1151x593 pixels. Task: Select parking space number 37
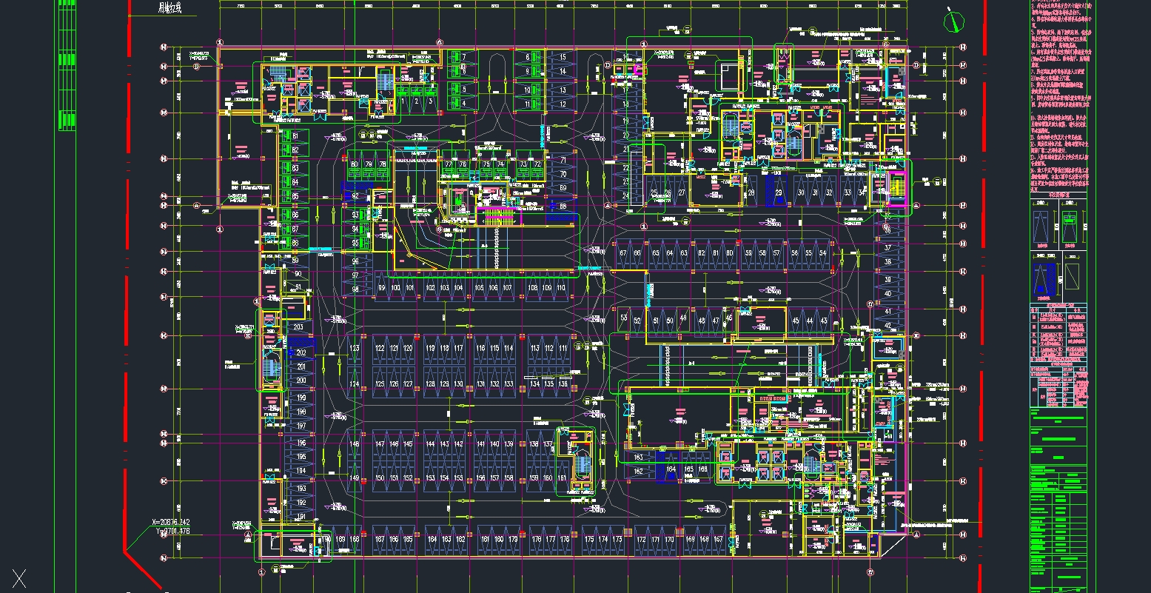point(888,248)
